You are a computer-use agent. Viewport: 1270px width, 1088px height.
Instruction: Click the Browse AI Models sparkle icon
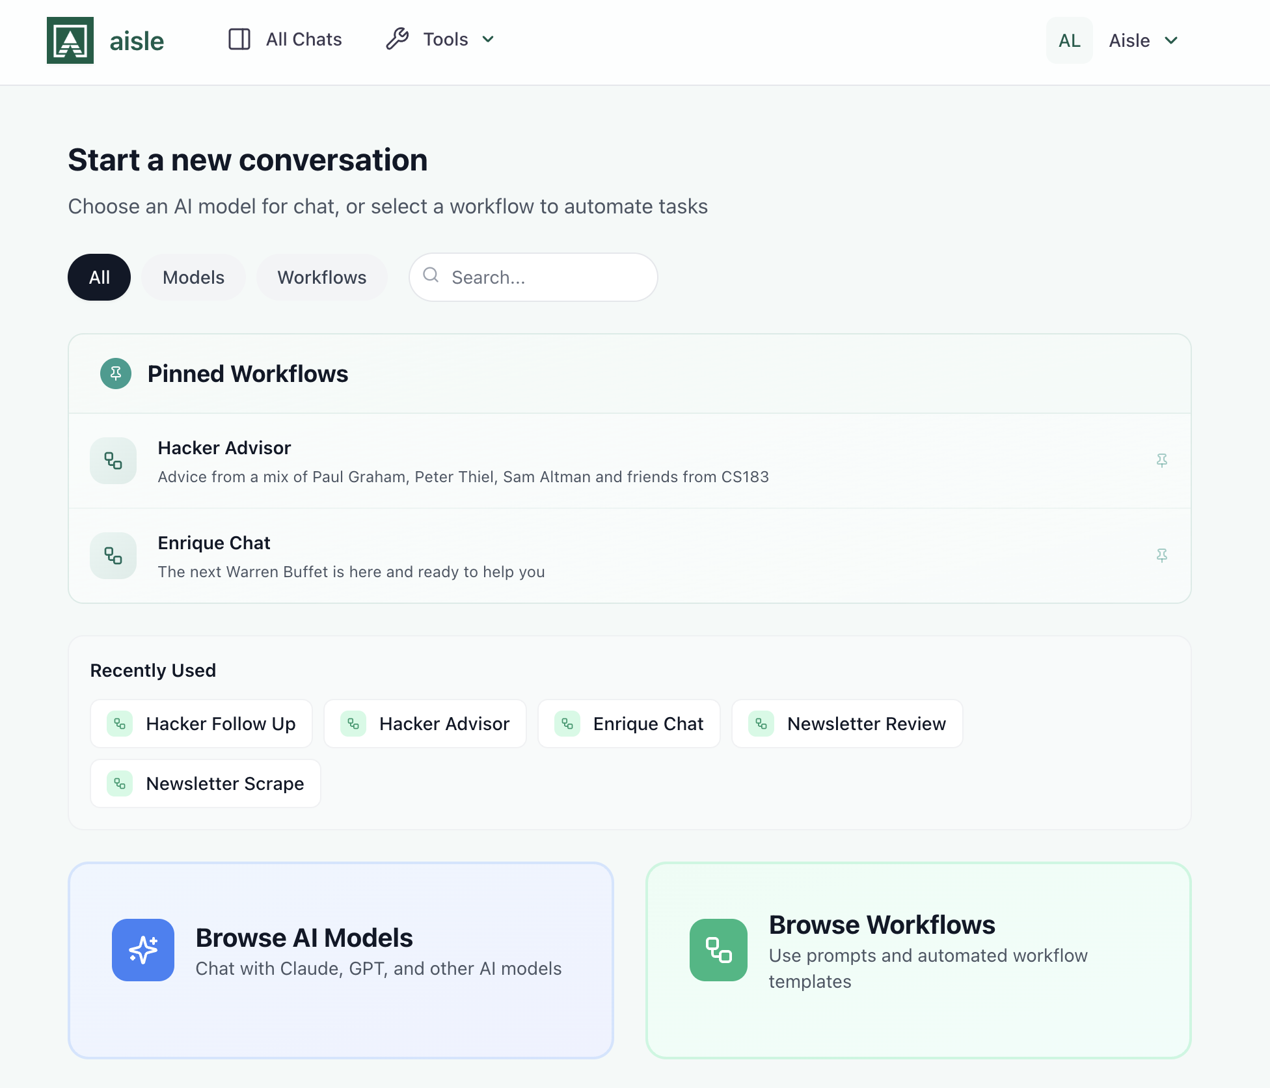143,950
